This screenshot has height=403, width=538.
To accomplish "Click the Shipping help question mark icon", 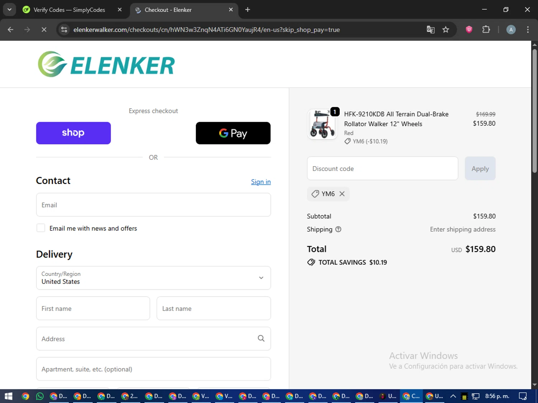I will tap(338, 229).
